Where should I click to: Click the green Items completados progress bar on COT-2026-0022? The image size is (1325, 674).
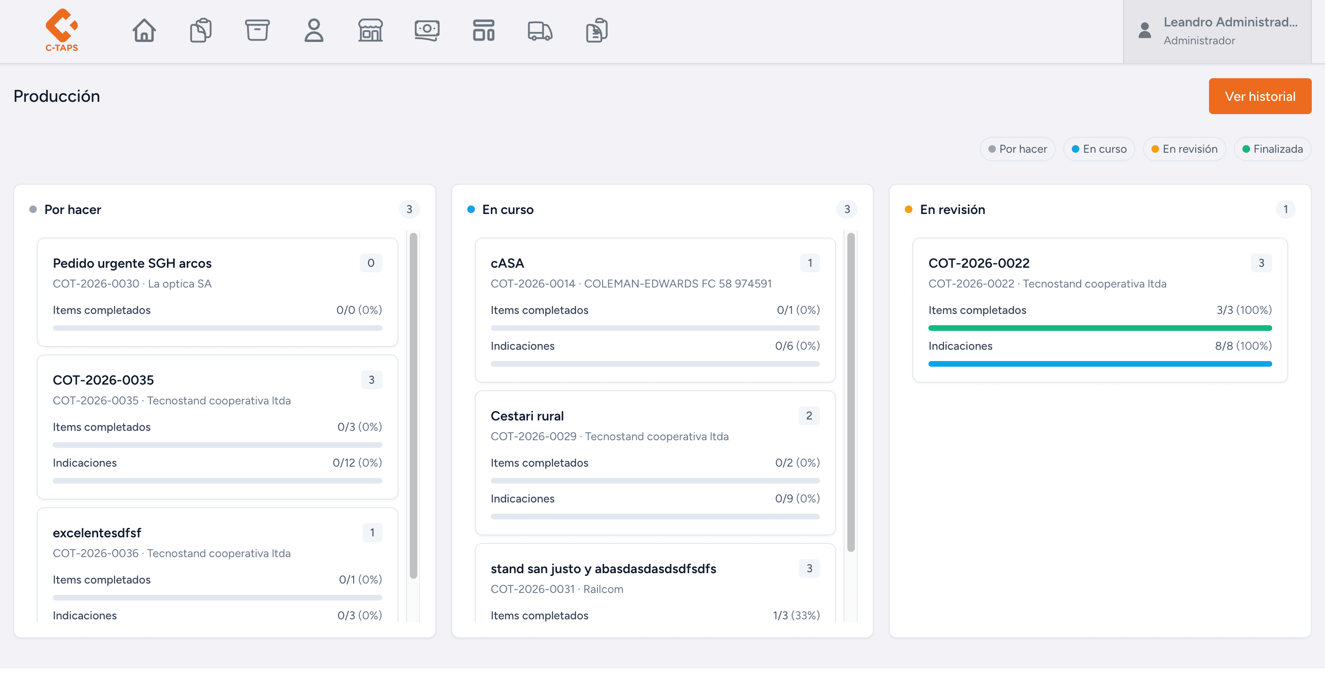click(1100, 328)
